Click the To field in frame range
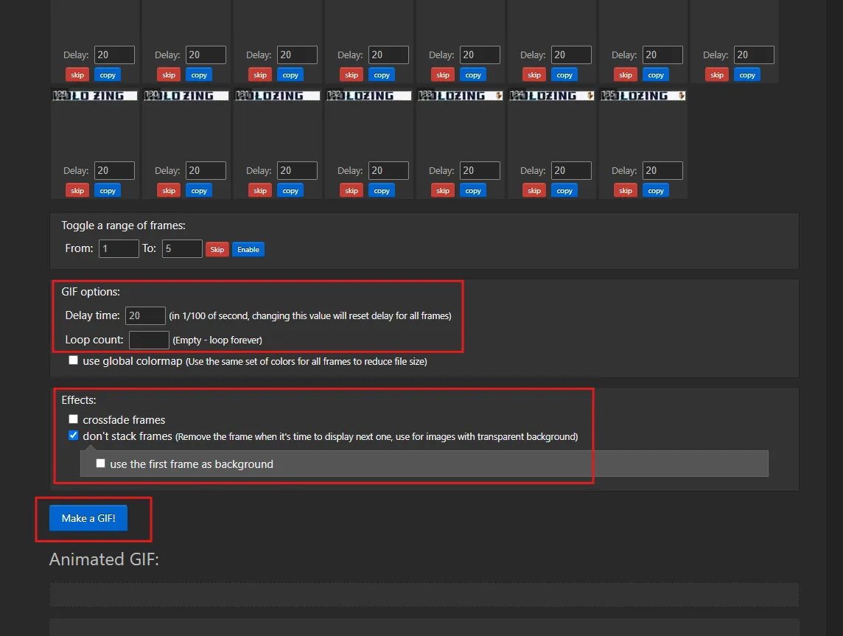 point(182,249)
